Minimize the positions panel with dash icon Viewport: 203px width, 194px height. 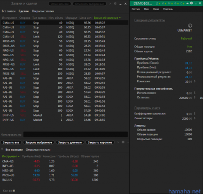point(128,143)
